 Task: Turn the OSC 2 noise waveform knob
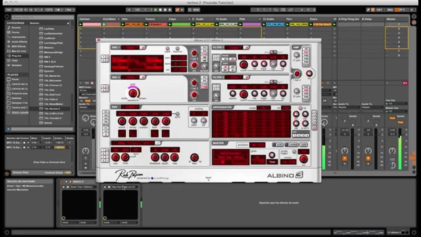(133, 93)
